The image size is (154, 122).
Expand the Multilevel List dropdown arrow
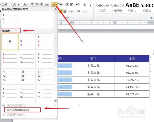(62, 5)
